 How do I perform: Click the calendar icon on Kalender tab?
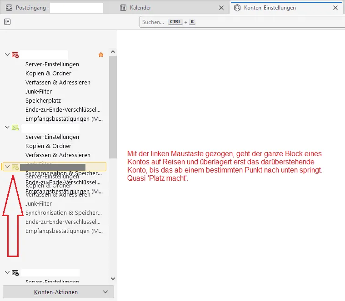(x=123, y=8)
